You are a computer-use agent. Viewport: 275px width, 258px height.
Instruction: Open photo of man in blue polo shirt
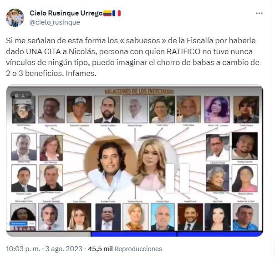[245, 217]
